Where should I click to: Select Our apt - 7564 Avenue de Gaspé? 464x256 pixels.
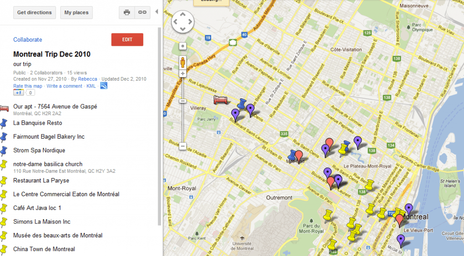click(x=55, y=106)
